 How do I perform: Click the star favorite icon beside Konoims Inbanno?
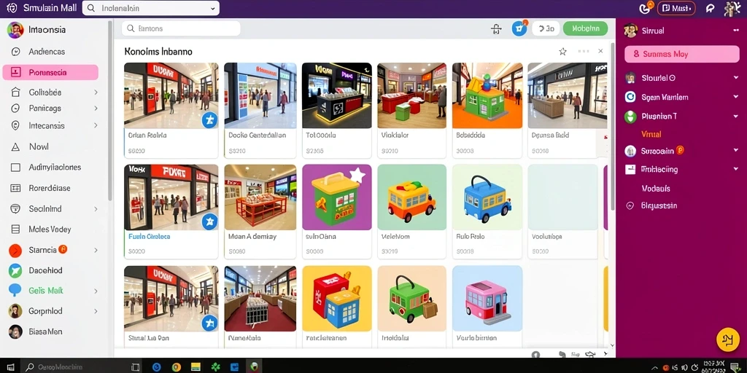(562, 52)
